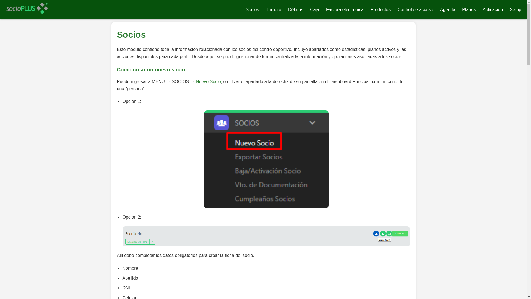The width and height of the screenshot is (531, 299).
Task: Click the SOCIOS menu screenshot image
Action: (x=266, y=159)
